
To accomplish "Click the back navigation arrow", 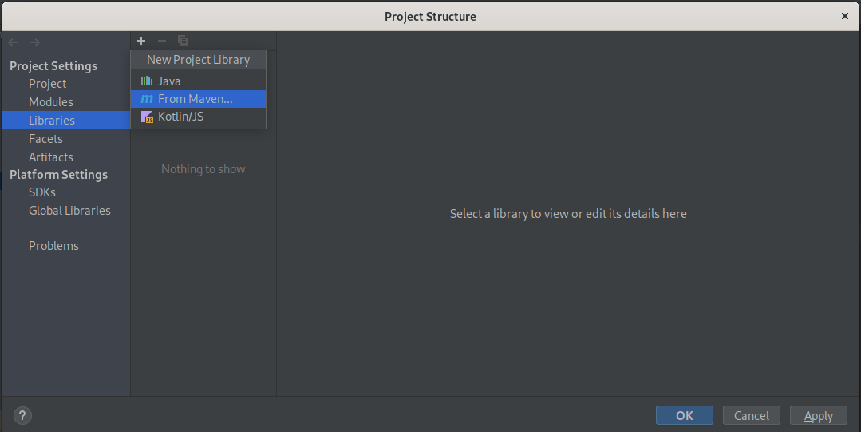I will (x=14, y=42).
